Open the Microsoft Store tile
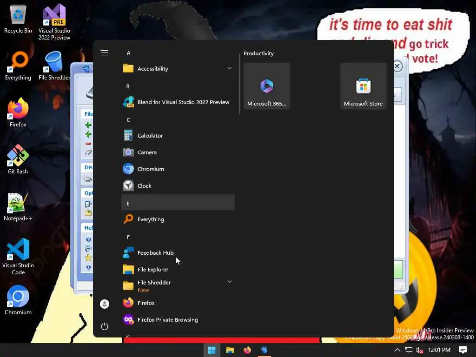476x357 pixels. click(363, 86)
